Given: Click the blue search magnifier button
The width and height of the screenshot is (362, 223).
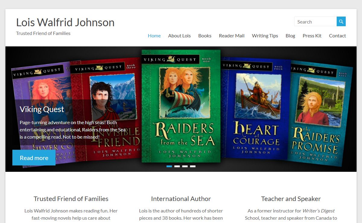Looking at the screenshot, I should coord(341,22).
